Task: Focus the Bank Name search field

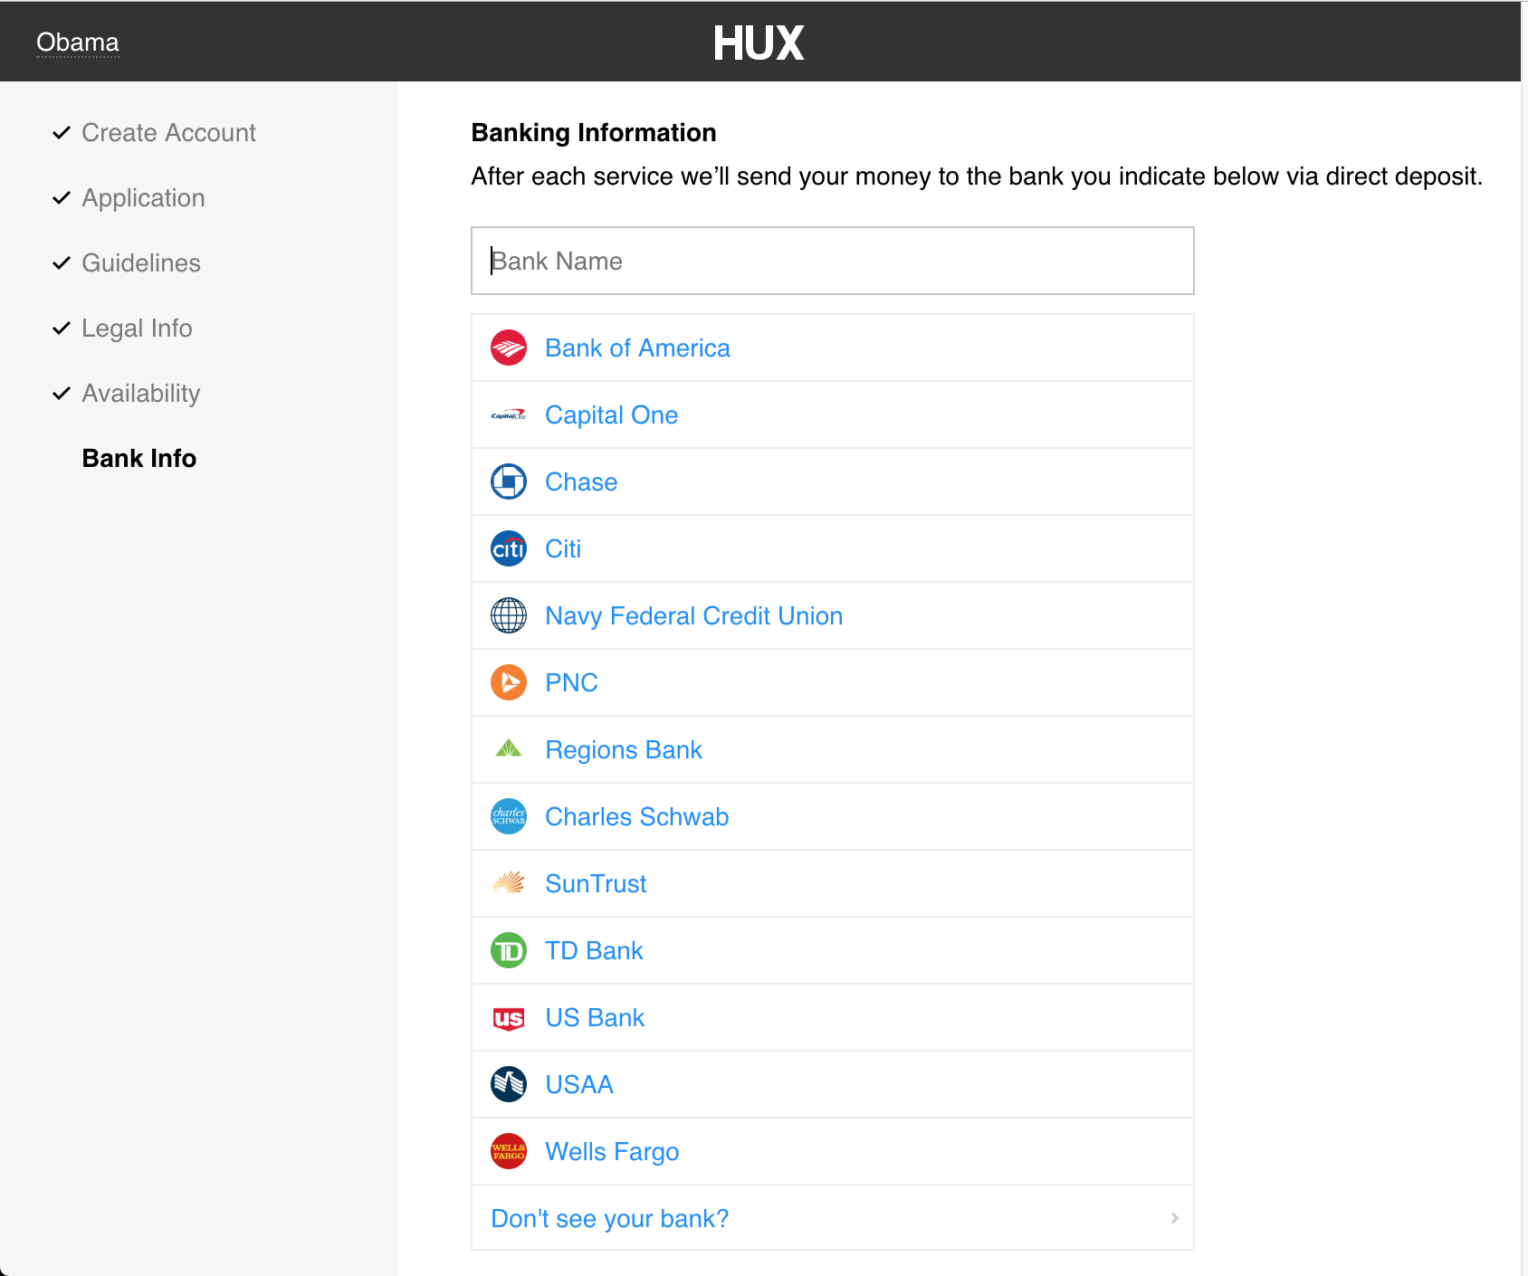Action: click(833, 261)
